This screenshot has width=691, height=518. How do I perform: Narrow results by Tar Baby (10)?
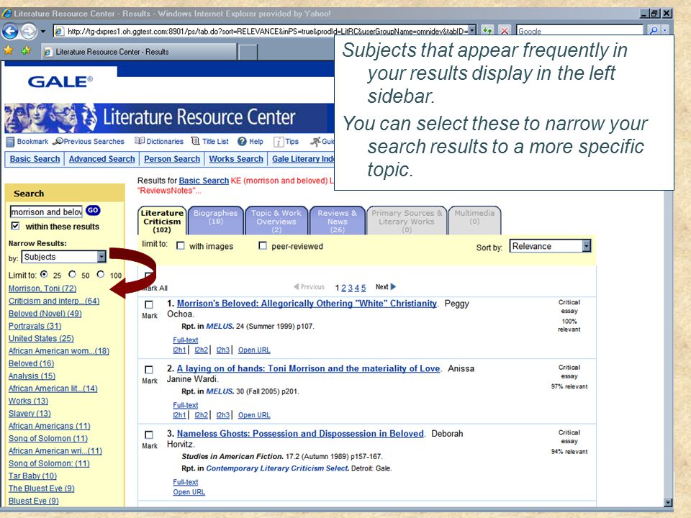click(x=32, y=476)
